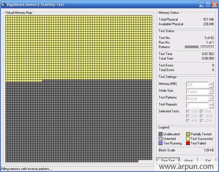This screenshot has width=219, height=172.
Task: Increase Test Repeats with the up arrow
Action: (211, 104)
